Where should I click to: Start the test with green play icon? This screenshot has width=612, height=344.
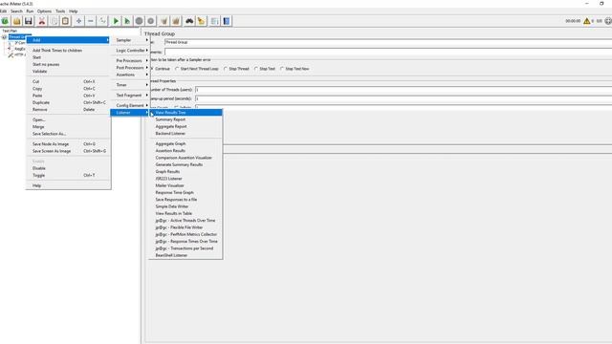(x=116, y=21)
